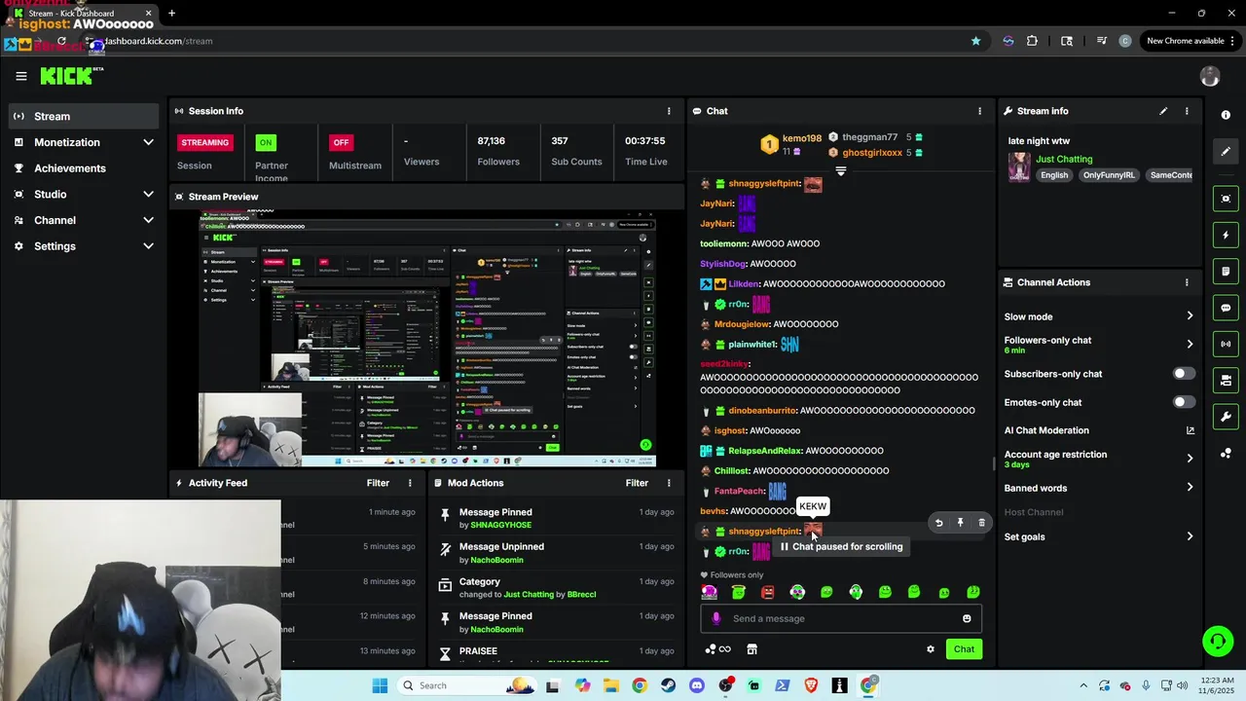Open Chrome extensions puzzle icon
This screenshot has width=1246, height=701.
click(1032, 41)
